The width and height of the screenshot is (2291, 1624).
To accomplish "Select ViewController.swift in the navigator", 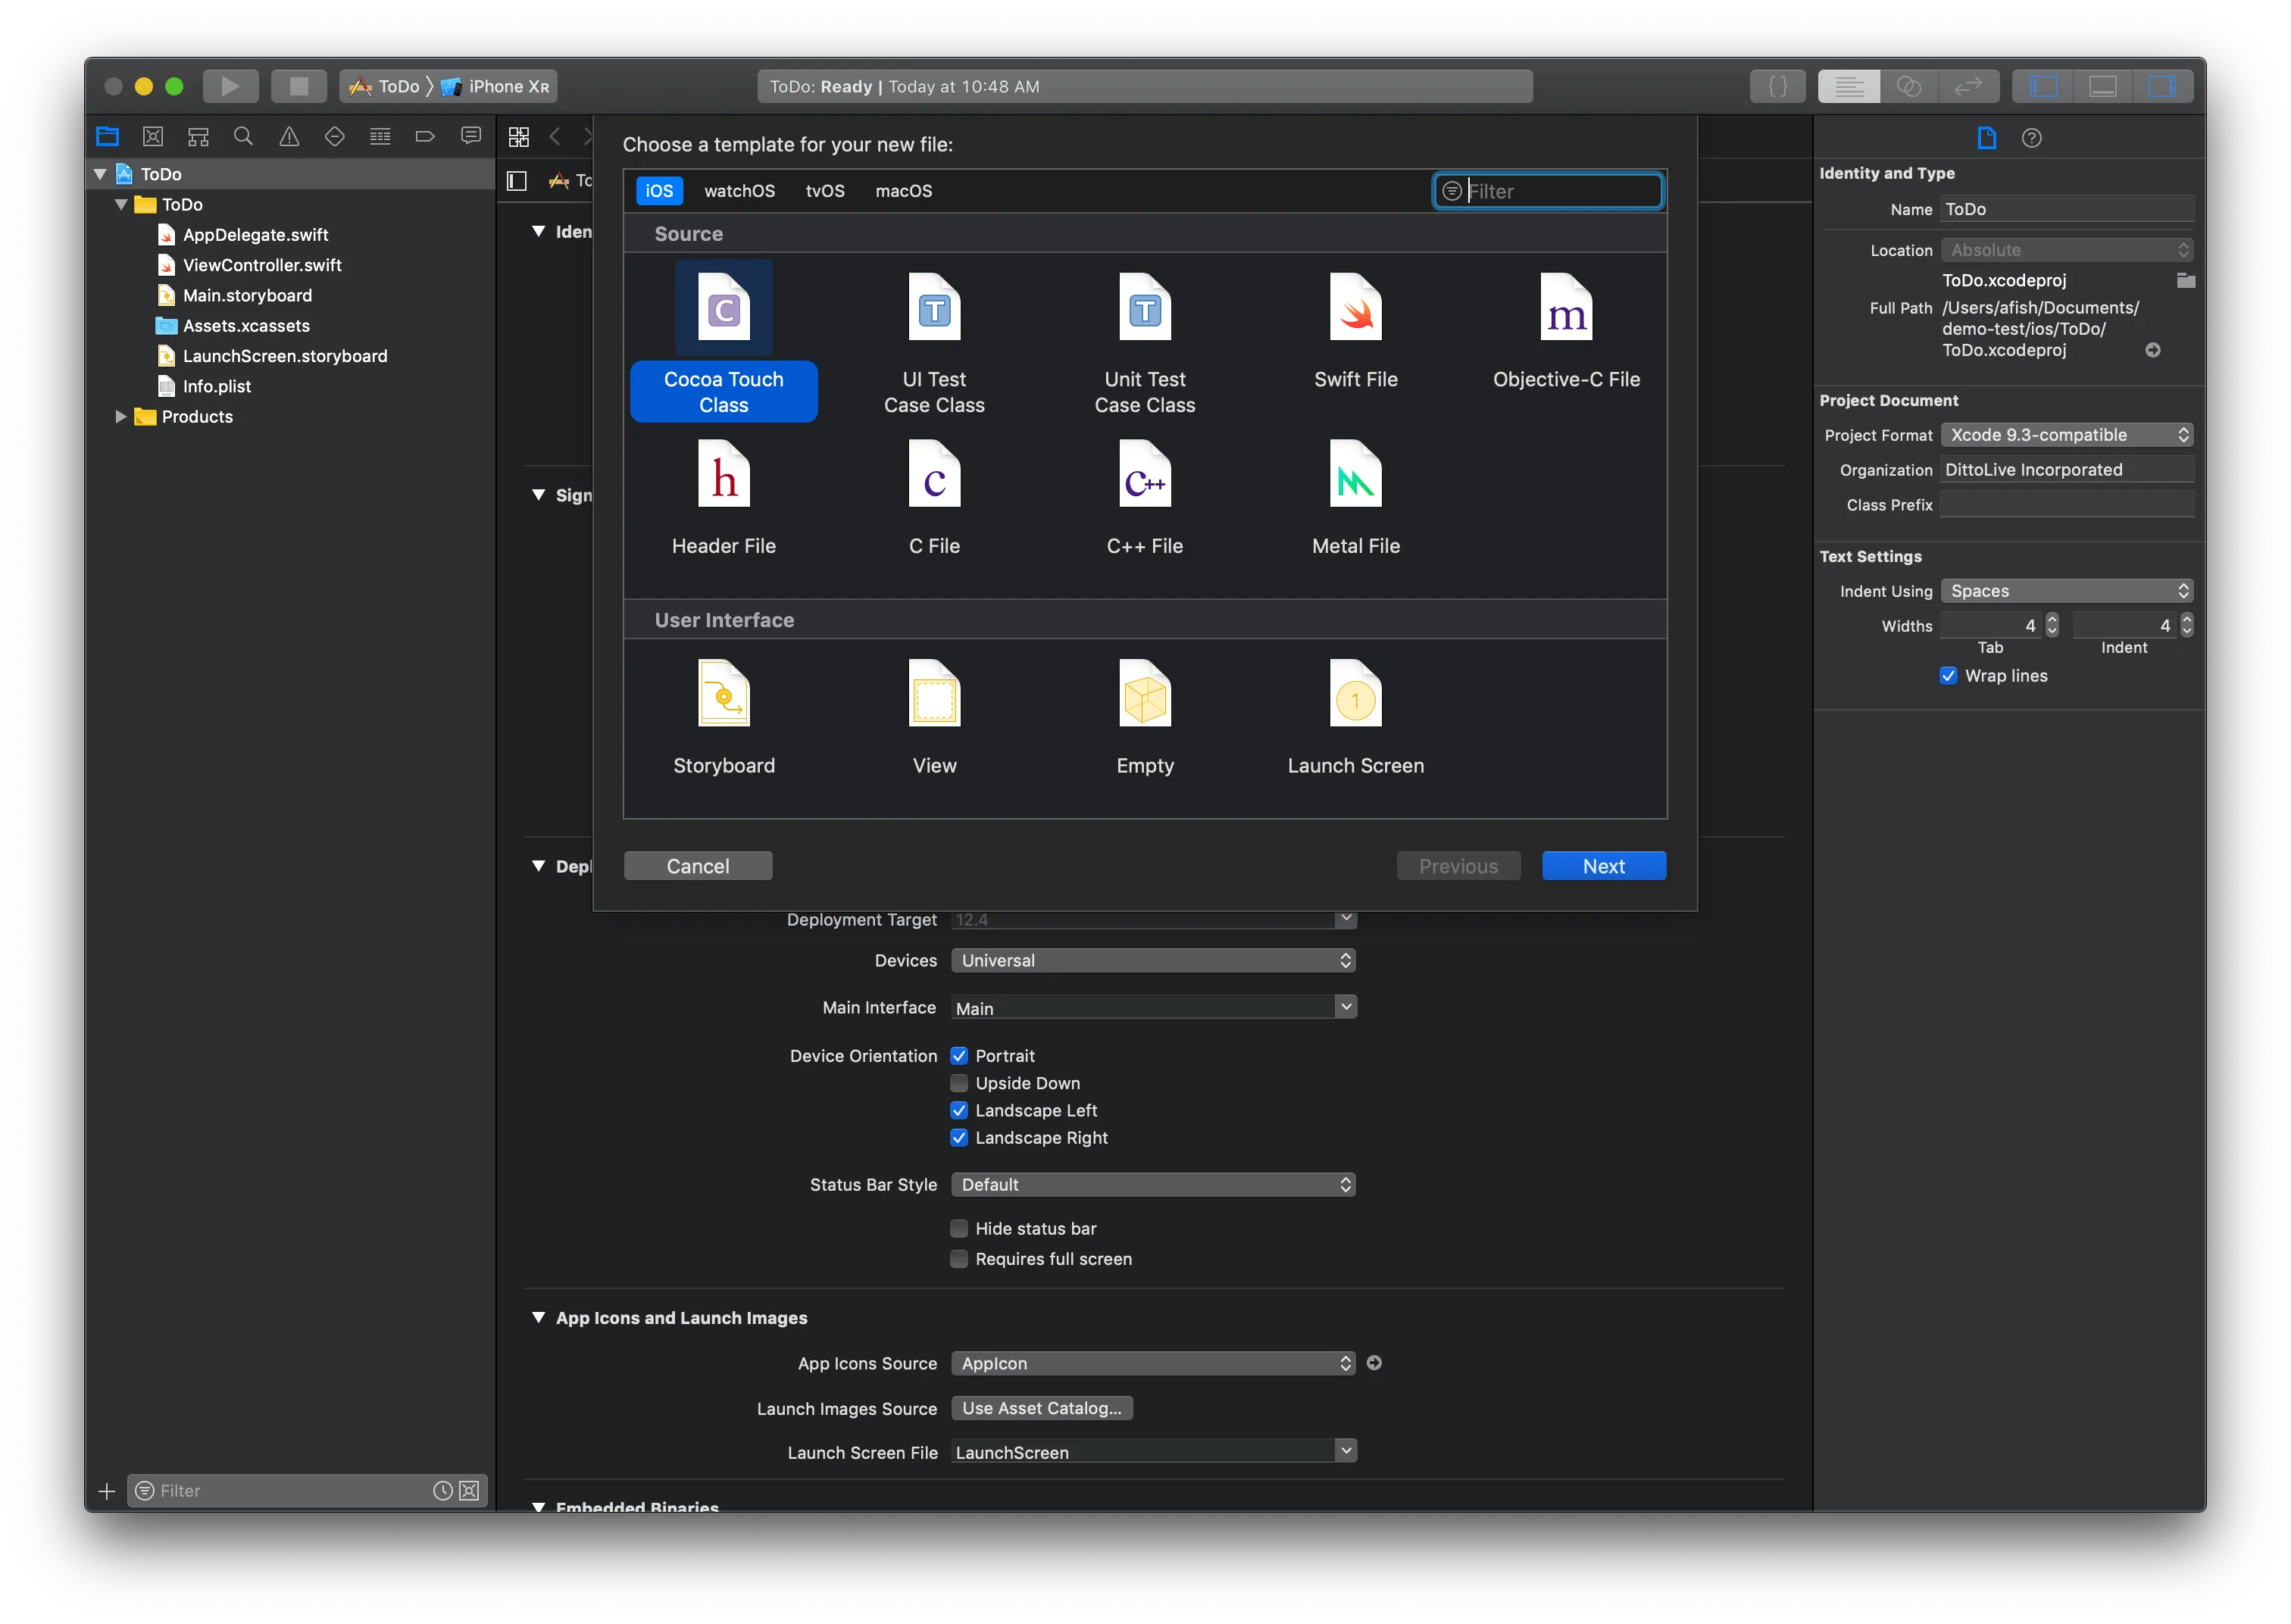I will click(x=262, y=265).
